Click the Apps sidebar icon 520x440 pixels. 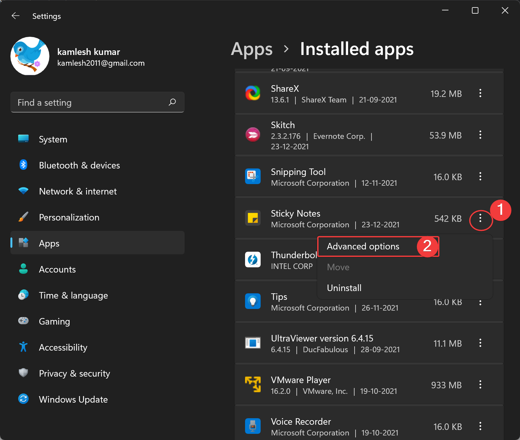pyautogui.click(x=23, y=243)
